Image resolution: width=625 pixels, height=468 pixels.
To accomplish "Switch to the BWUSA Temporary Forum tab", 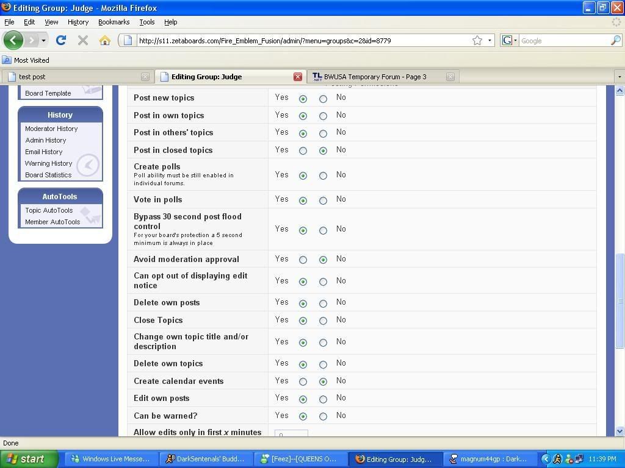I will tap(375, 77).
